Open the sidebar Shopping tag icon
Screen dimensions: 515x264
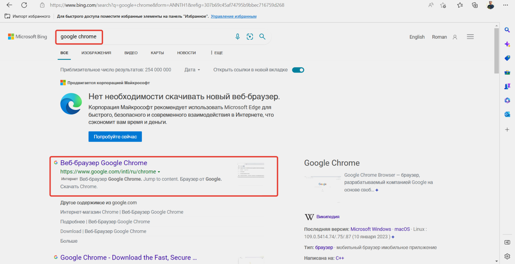tap(507, 58)
